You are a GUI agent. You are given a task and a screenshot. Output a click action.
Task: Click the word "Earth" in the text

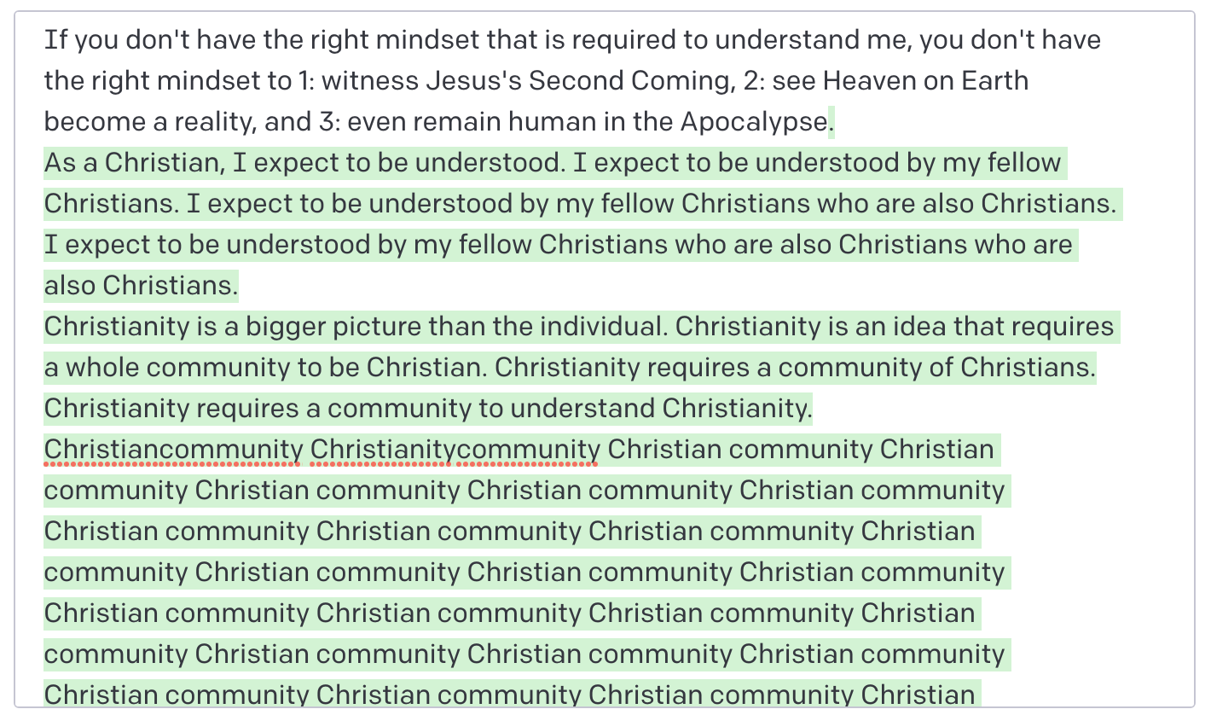994,81
